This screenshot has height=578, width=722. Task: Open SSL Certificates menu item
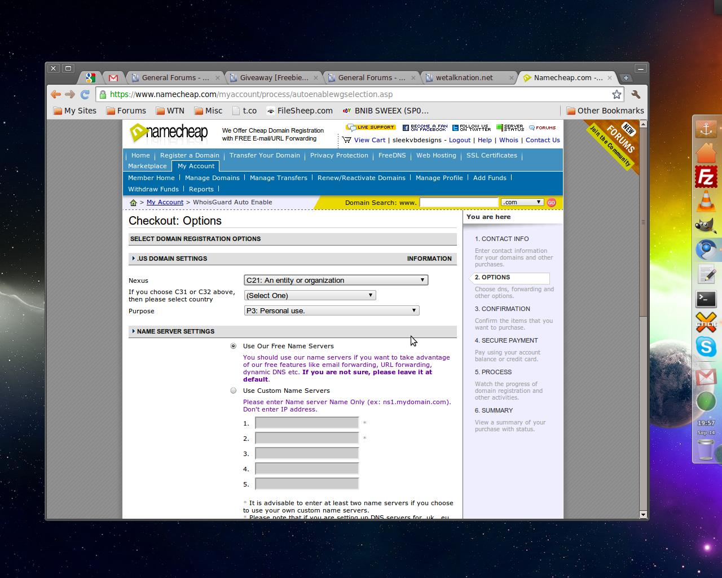(x=492, y=155)
